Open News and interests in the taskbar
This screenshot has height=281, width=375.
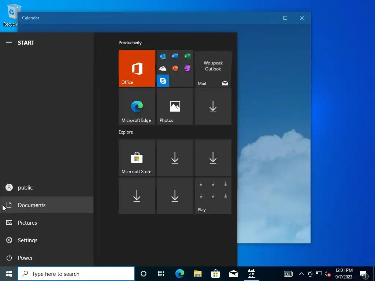(288, 274)
